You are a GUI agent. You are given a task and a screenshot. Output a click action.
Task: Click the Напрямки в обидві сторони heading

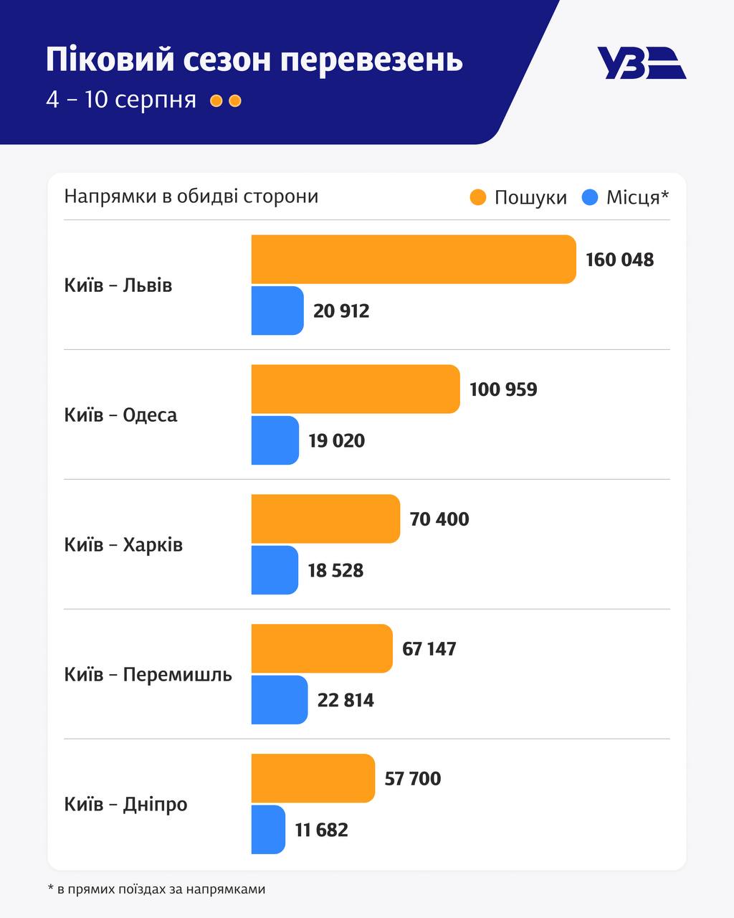[191, 197]
